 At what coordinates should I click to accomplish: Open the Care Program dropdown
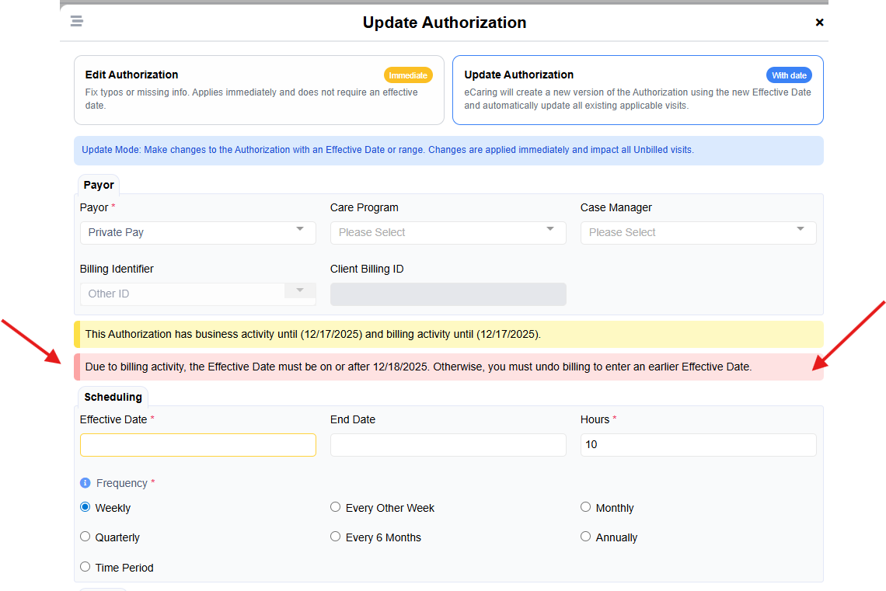click(x=448, y=232)
